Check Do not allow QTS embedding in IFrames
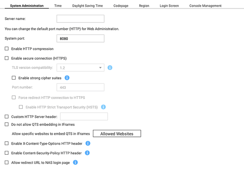Screen dimensions: 244x185 (x=7, y=124)
